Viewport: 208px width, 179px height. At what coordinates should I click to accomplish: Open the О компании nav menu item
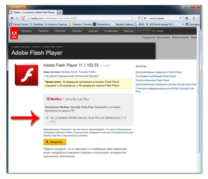(111, 31)
